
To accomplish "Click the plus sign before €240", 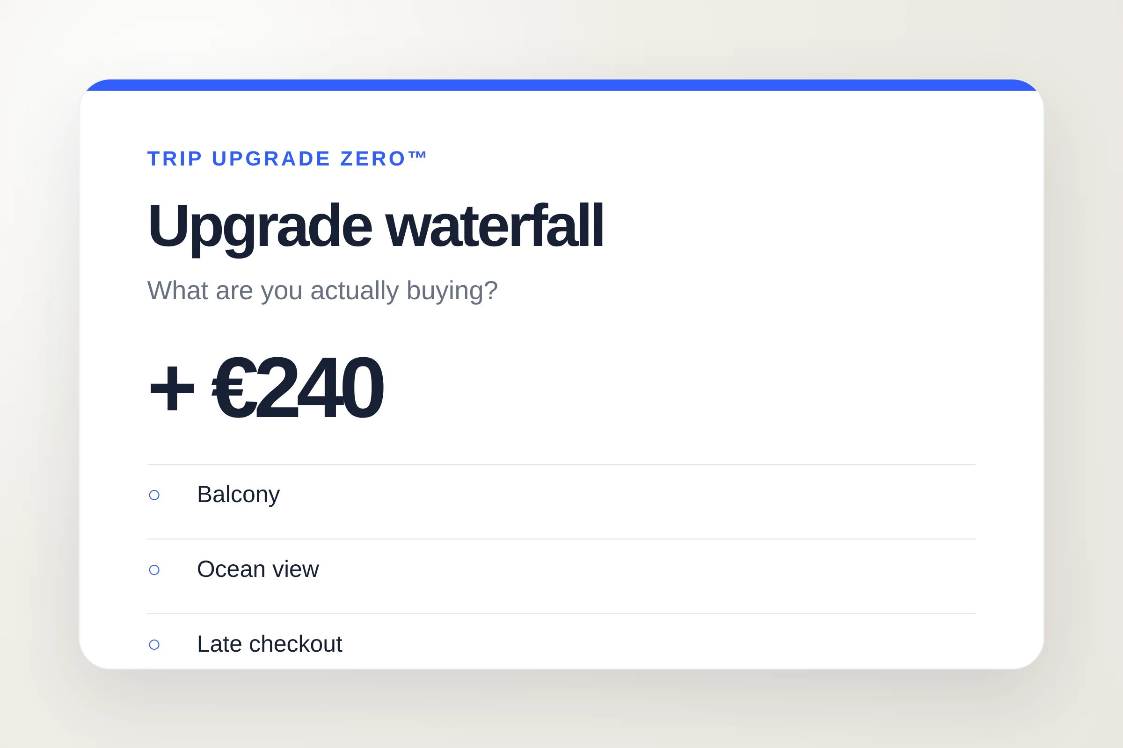I will click(x=172, y=388).
